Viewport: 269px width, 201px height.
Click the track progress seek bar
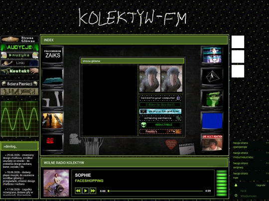[155, 191]
